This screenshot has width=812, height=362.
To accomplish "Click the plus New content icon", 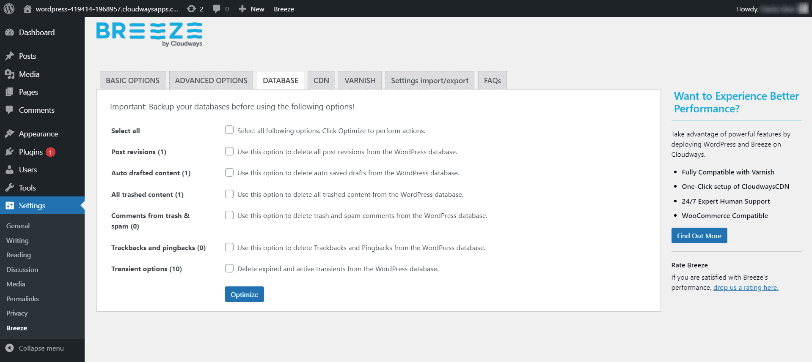I will [242, 9].
